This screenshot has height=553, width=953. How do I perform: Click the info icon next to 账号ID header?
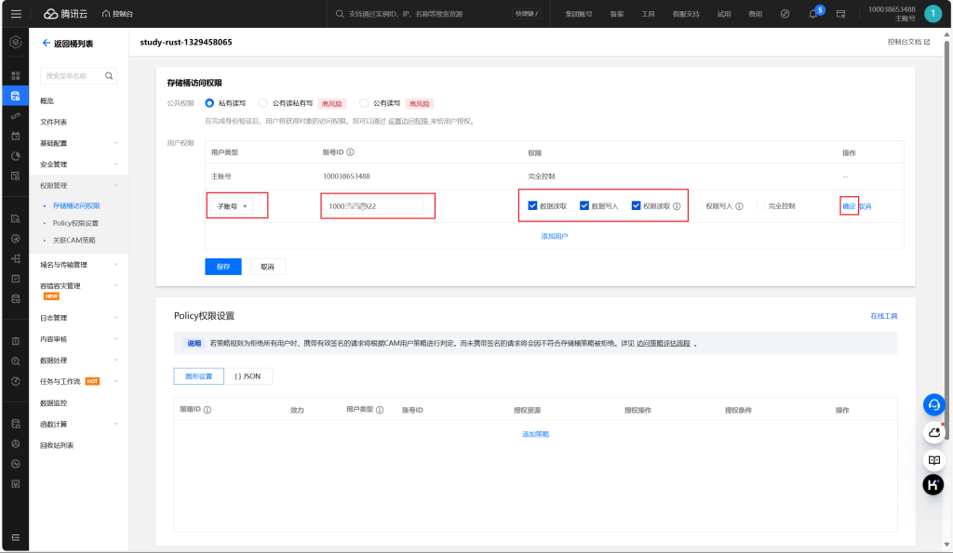point(350,152)
